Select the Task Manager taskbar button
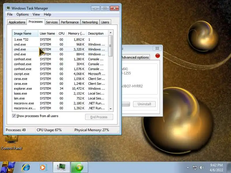 pyautogui.click(x=62, y=167)
